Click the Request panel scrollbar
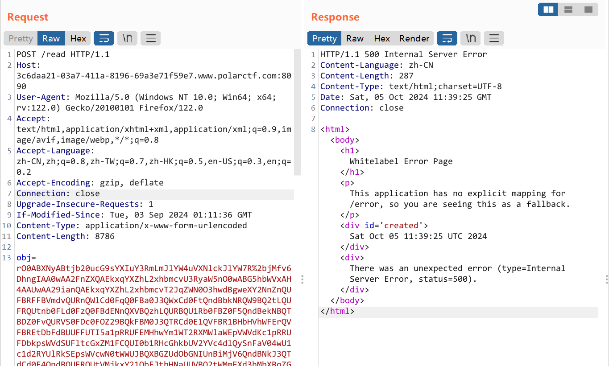609x366 pixels. (297, 112)
